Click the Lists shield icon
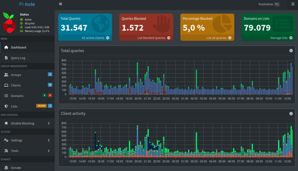Viewport: 298px width, 171px height. [x=6, y=106]
